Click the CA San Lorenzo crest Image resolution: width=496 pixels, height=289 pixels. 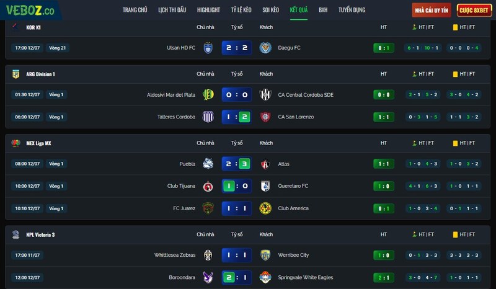point(265,117)
